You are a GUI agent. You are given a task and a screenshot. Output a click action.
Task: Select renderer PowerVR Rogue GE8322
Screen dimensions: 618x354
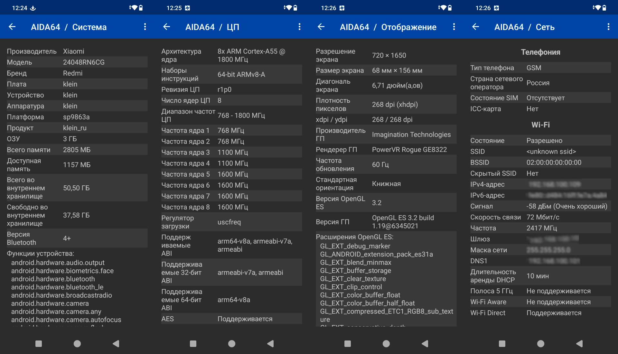pos(409,150)
